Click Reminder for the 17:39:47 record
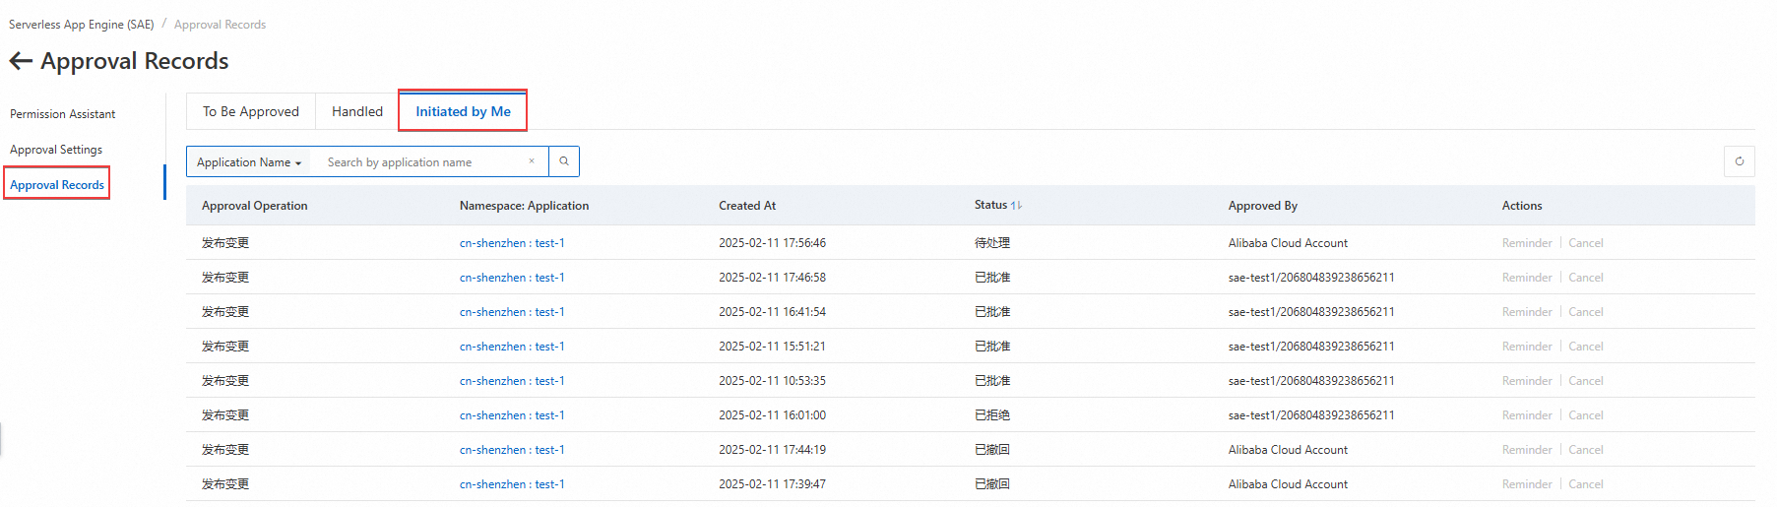 (1527, 484)
